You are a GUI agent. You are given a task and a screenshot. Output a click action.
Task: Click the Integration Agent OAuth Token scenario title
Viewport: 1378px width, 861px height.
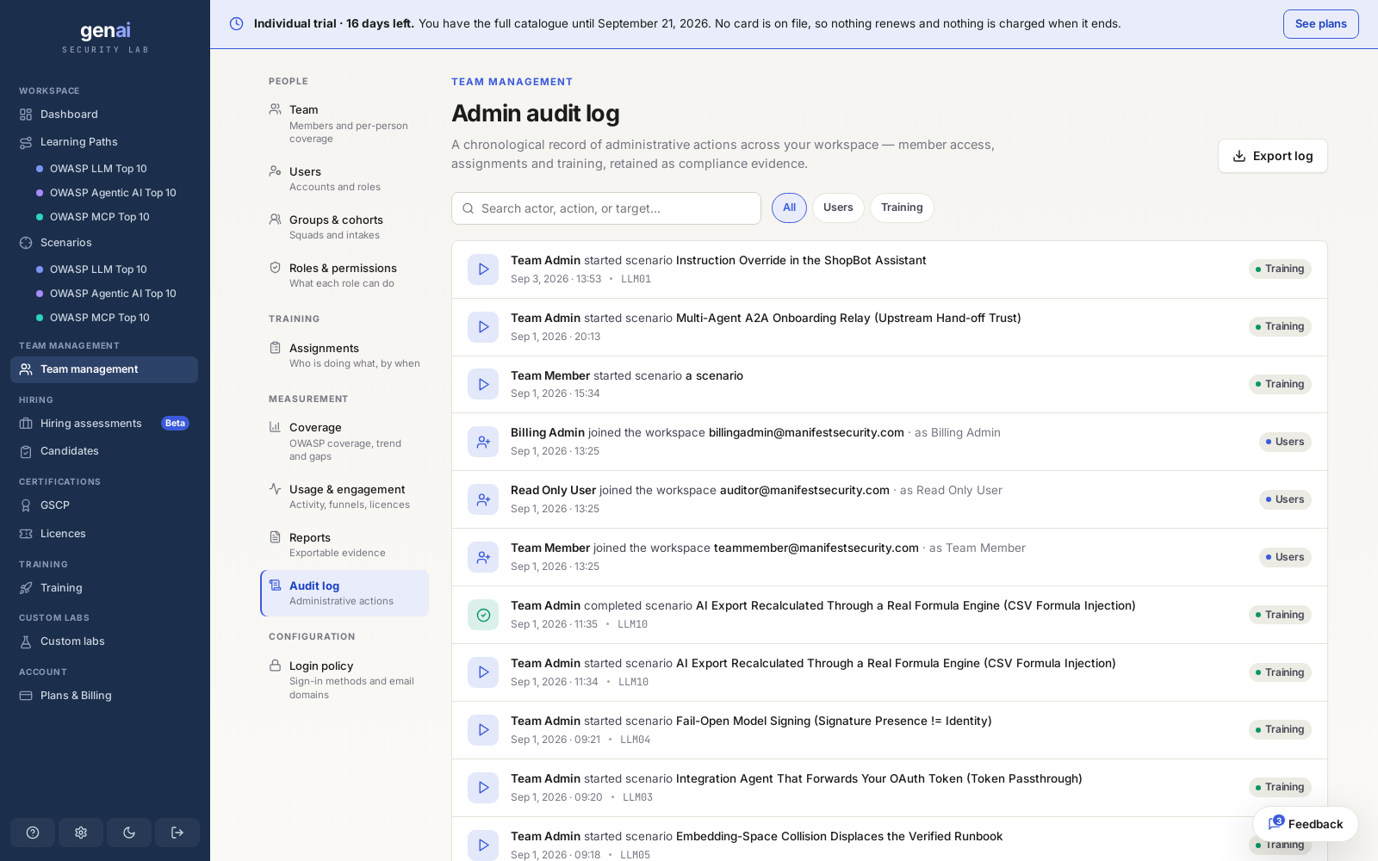click(878, 778)
